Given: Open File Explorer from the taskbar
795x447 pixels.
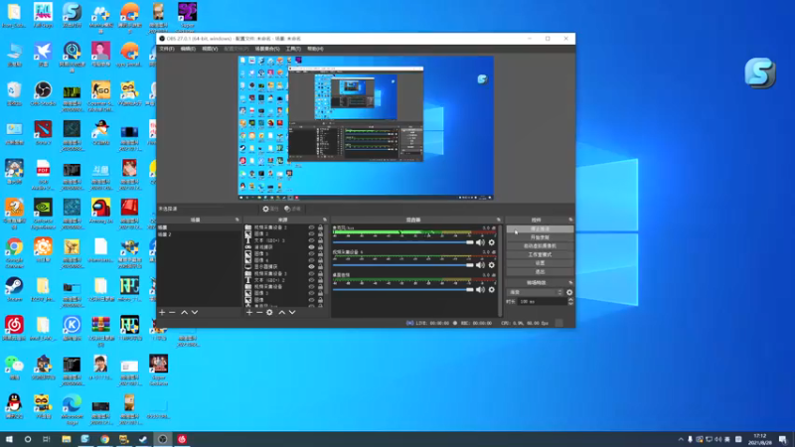Looking at the screenshot, I should (x=67, y=439).
